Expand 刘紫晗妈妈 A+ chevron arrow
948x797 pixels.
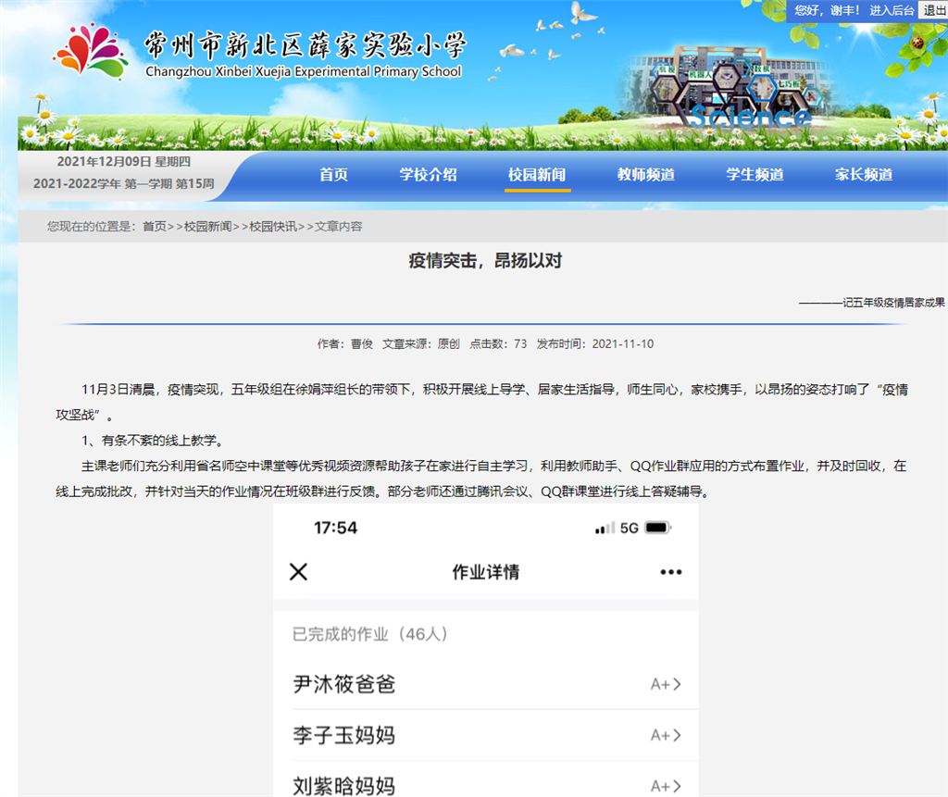coord(677,786)
